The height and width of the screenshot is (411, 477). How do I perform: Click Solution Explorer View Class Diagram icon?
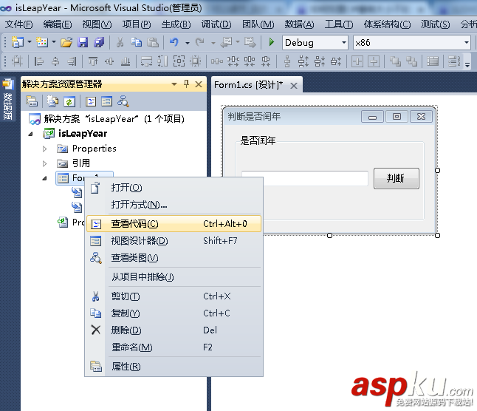click(x=123, y=101)
